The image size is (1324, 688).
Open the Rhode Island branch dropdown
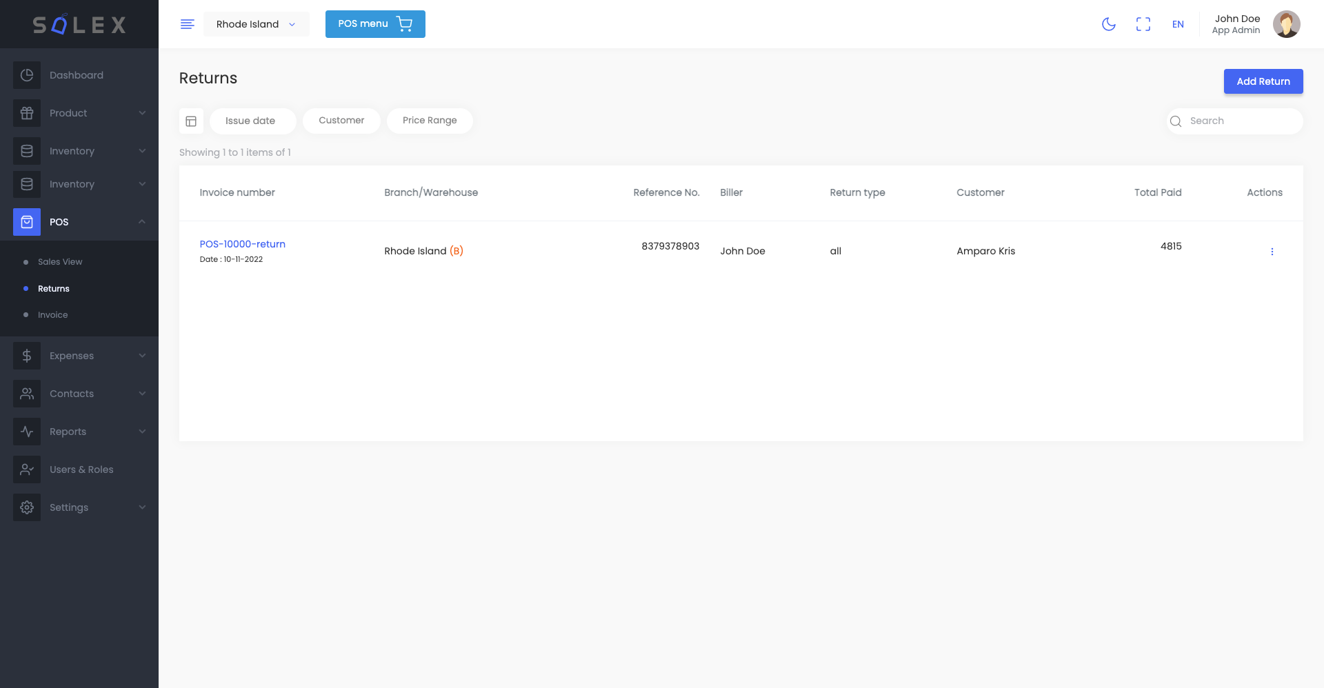click(x=256, y=24)
